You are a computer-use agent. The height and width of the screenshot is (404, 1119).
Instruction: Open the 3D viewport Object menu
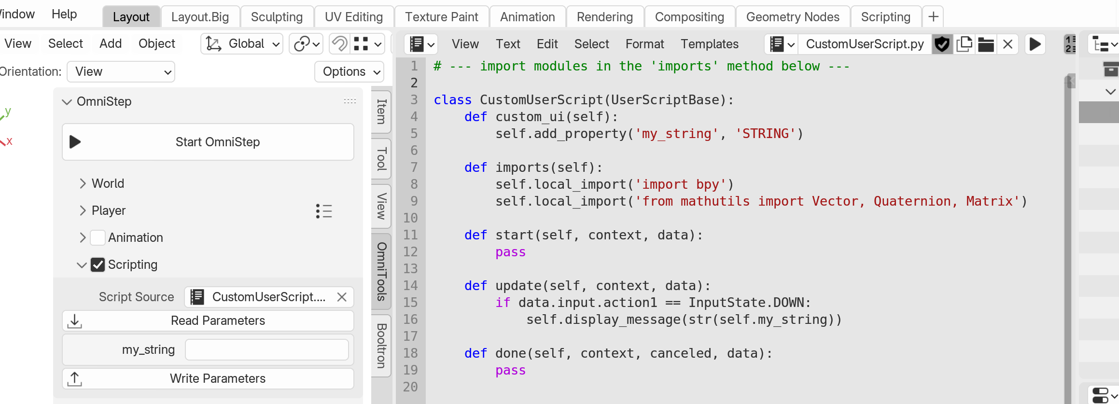pos(157,44)
